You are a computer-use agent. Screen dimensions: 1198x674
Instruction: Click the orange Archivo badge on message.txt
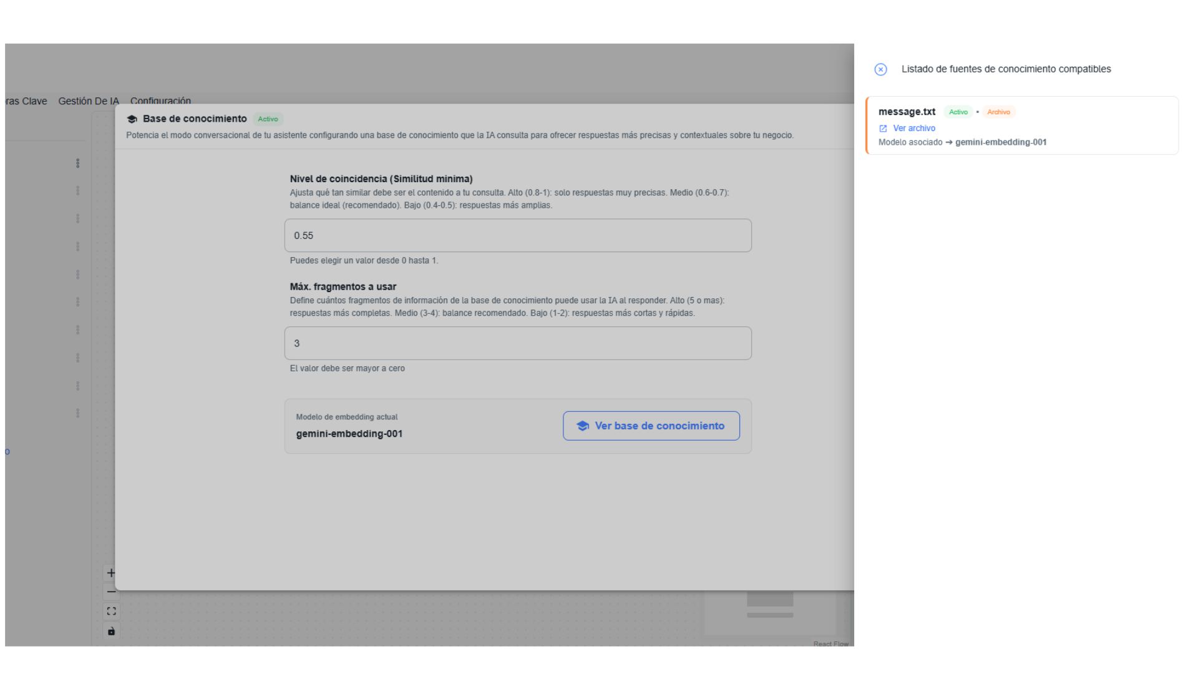[998, 112]
